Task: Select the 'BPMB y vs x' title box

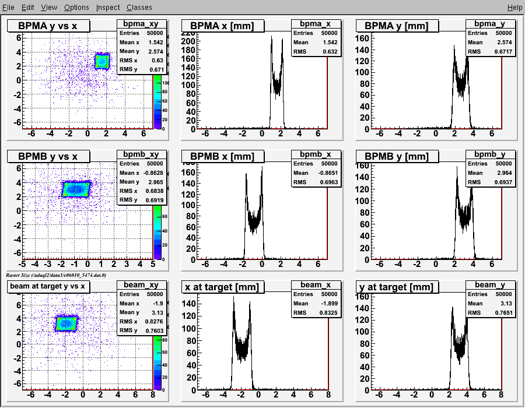Action: tap(48, 156)
